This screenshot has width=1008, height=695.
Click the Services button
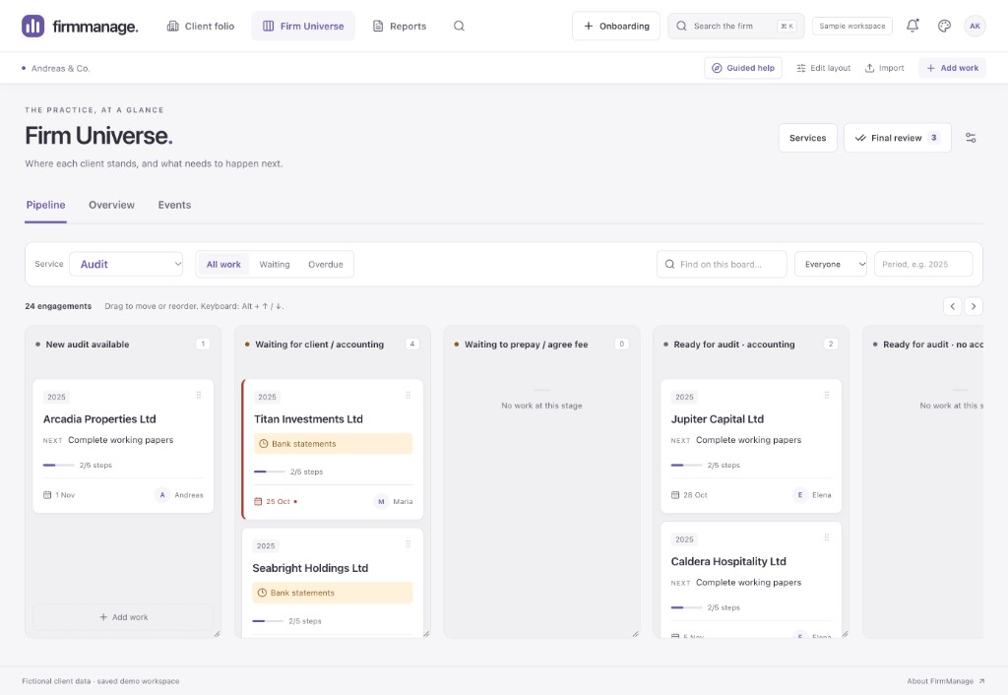pos(807,138)
